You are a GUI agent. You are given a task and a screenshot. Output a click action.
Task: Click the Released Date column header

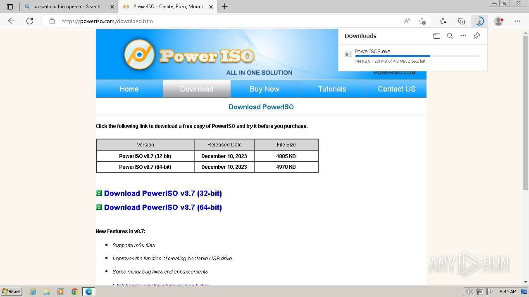224,145
